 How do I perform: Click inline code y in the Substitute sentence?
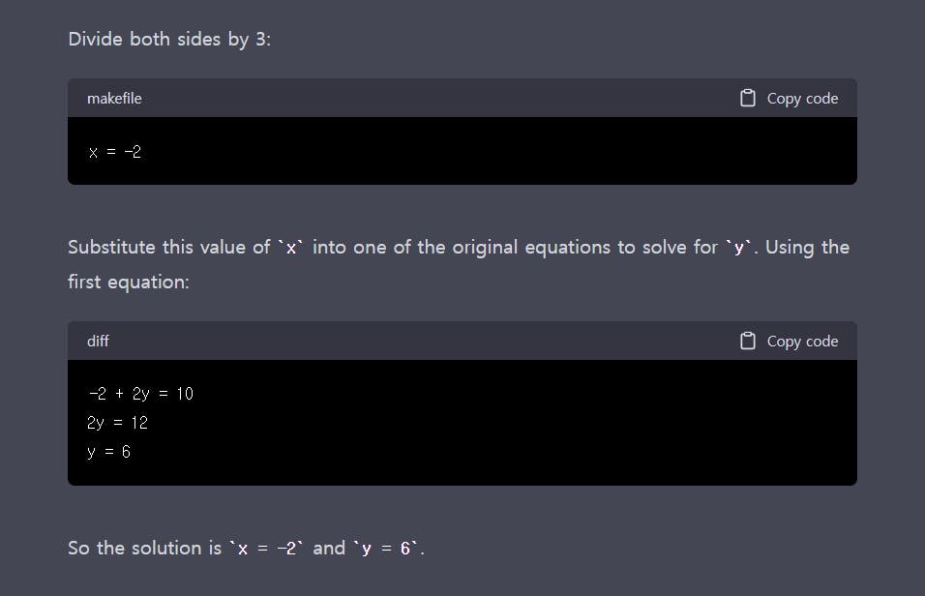(x=739, y=248)
